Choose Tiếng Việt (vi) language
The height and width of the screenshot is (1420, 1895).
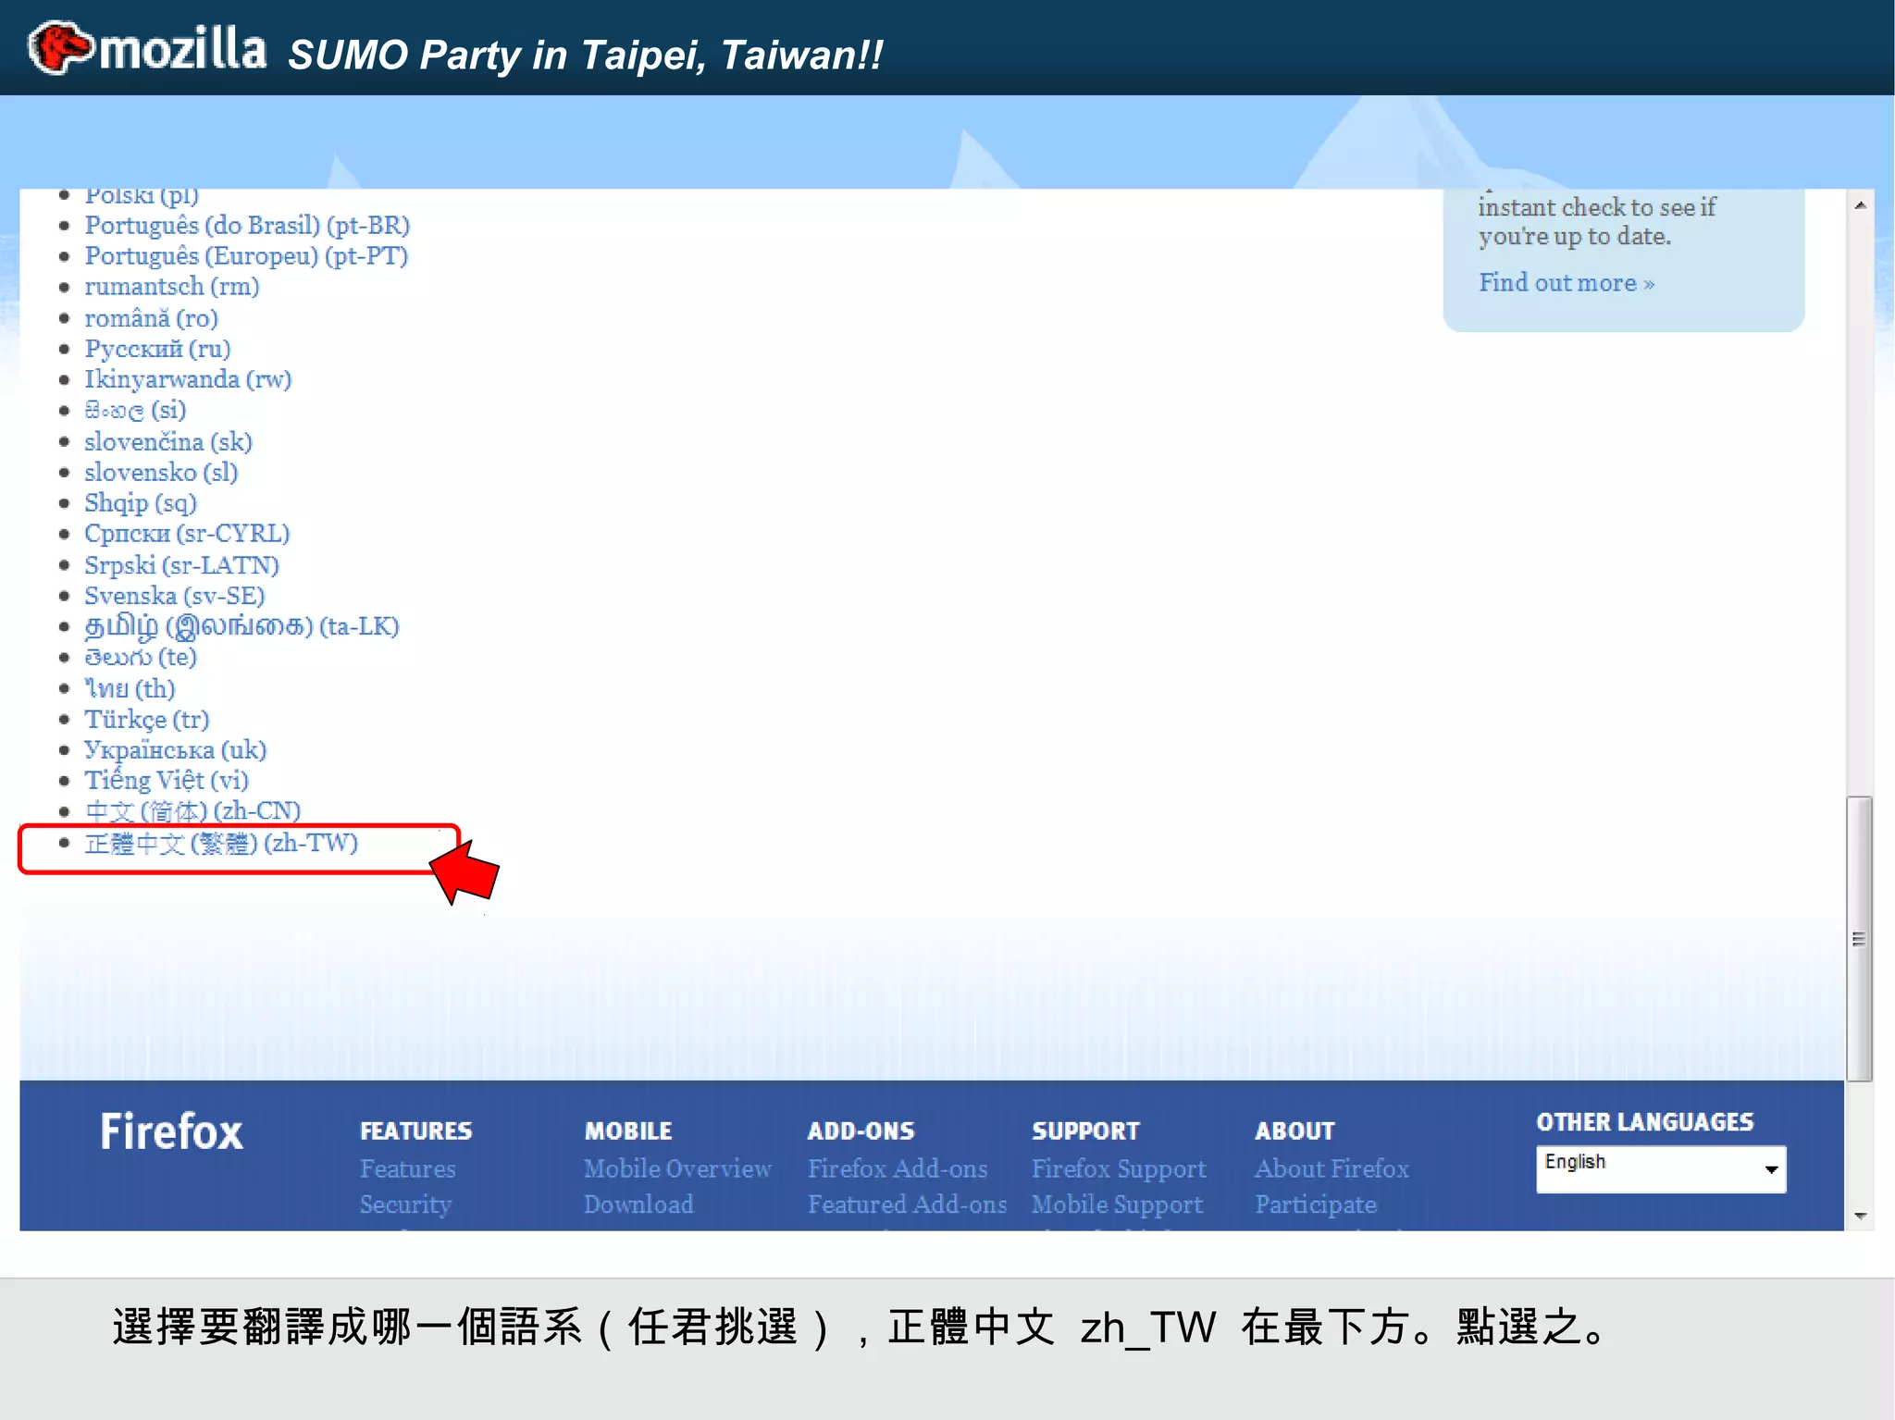(x=167, y=780)
